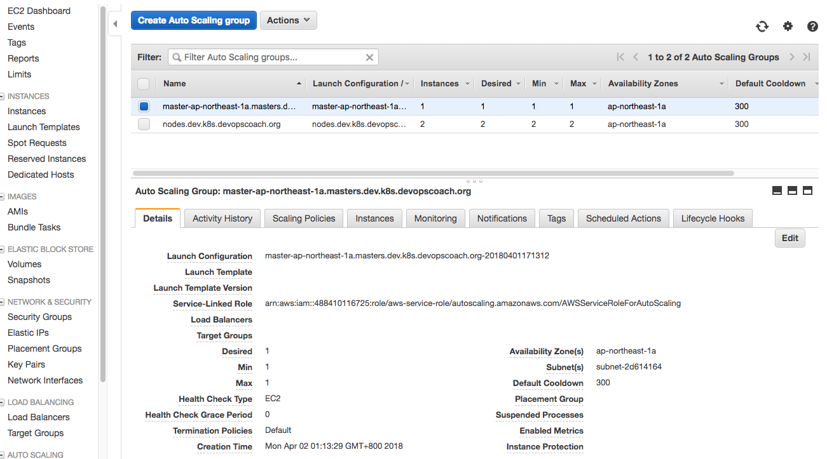Go to next page of results

791,57
